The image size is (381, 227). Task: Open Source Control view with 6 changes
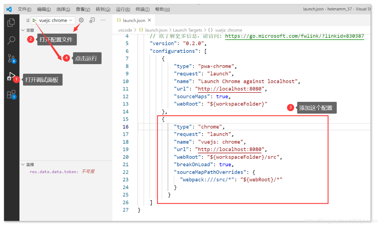pos(11,59)
